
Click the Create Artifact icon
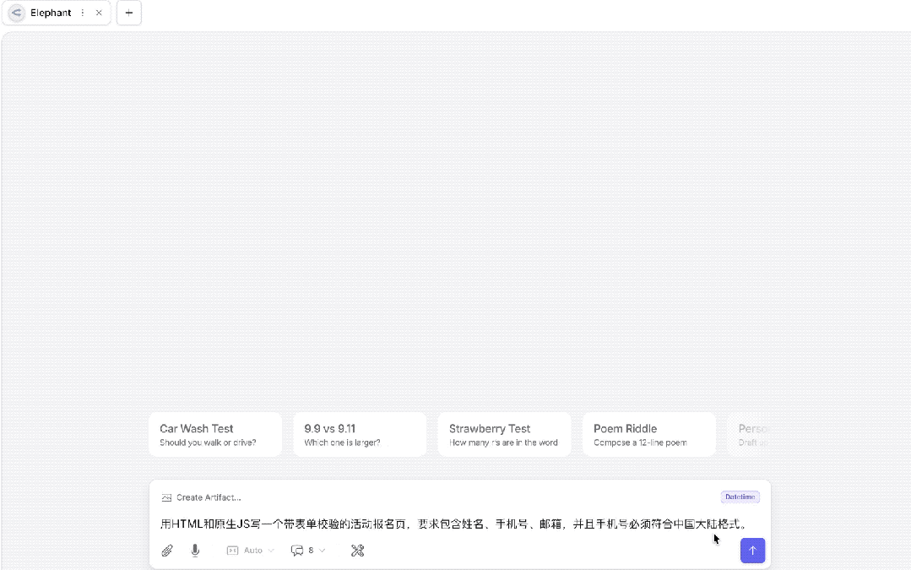click(x=168, y=497)
